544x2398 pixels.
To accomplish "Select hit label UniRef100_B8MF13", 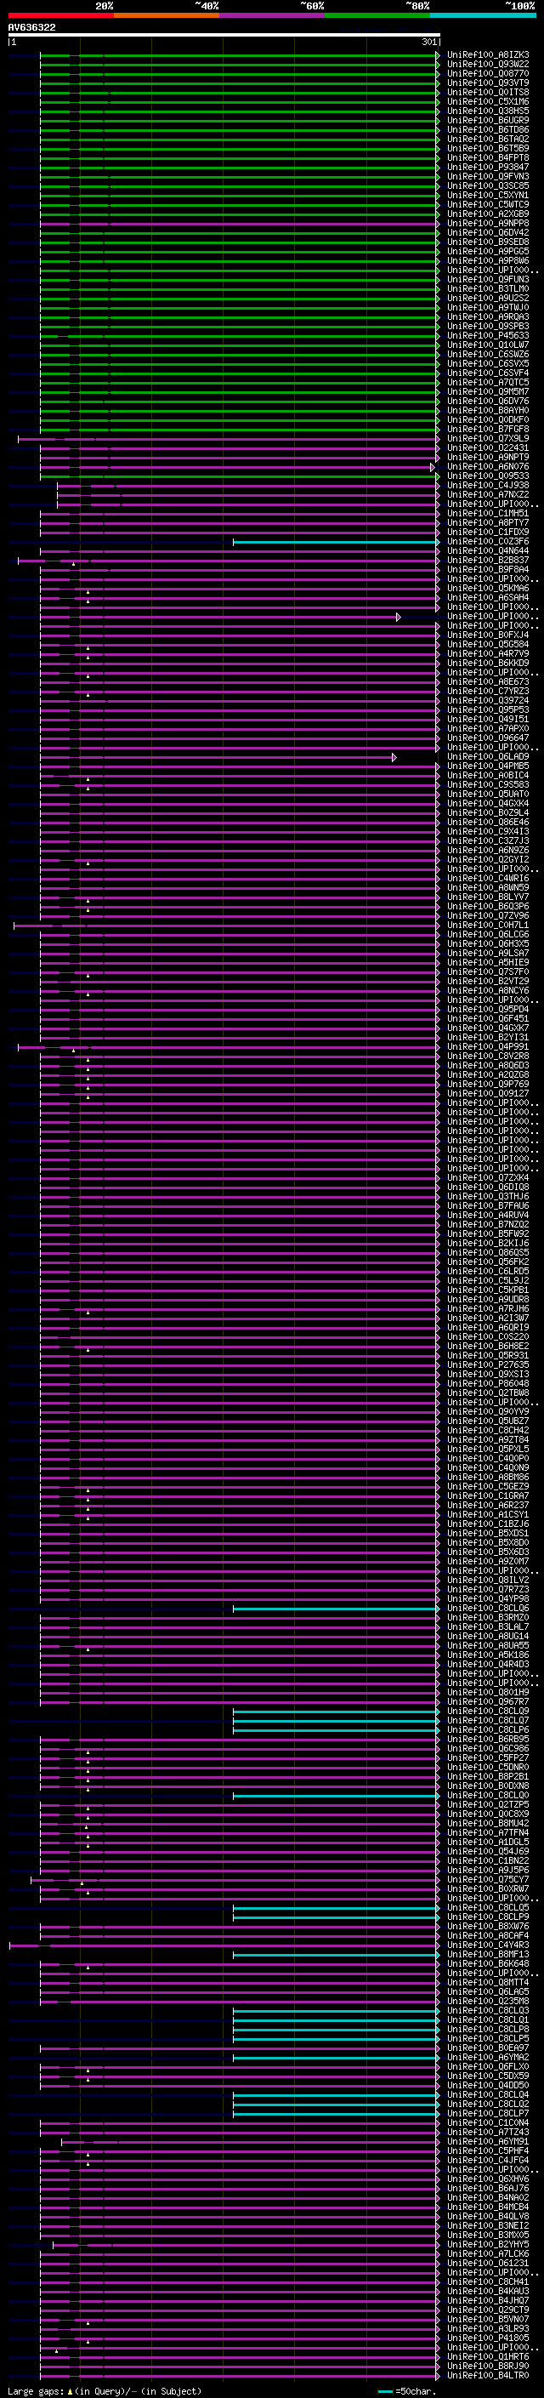I will click(488, 1954).
